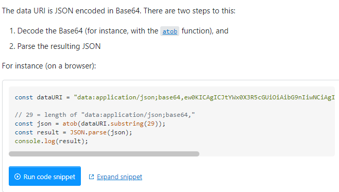This screenshot has width=339, height=192.
Task: Click the text 'Parse the resulting JSON'
Action: click(x=59, y=46)
